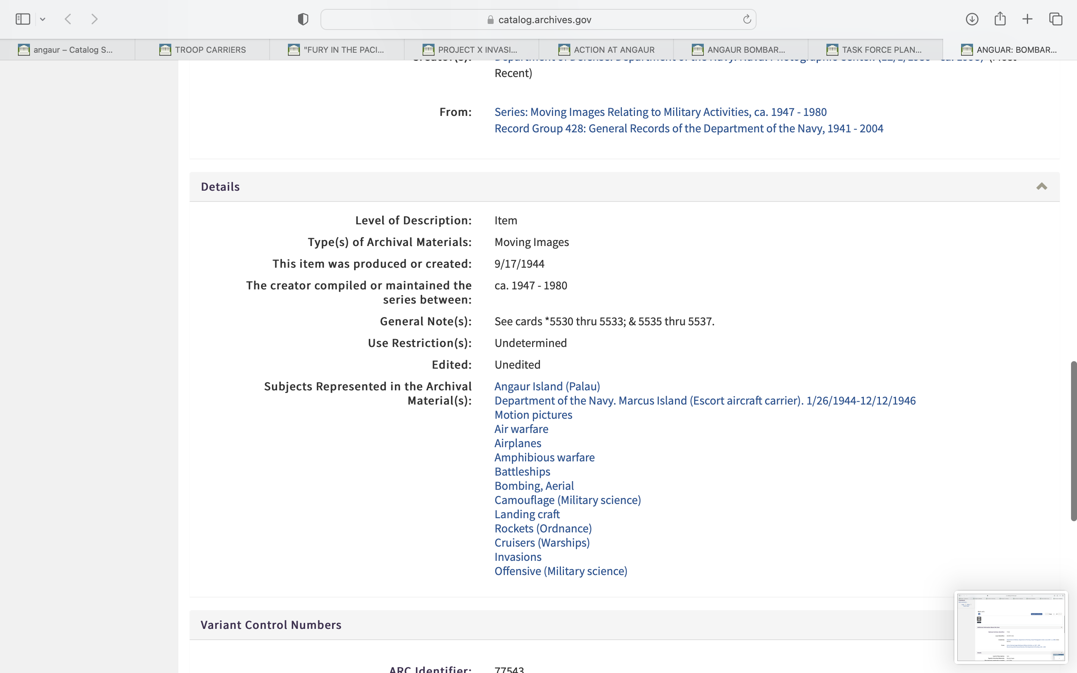The image size is (1077, 673).
Task: Open a new tab with the plus icon
Action: pos(1028,19)
